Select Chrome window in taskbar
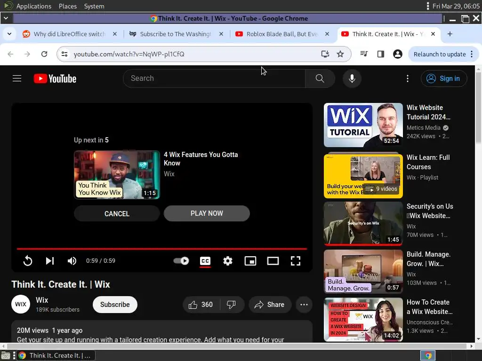482x361 pixels. pos(56,355)
